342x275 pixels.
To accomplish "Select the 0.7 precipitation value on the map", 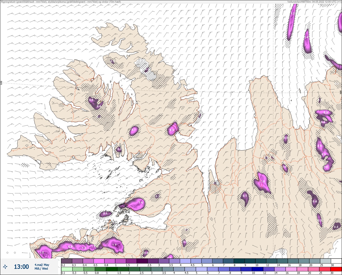I will pyautogui.click(x=134, y=130).
